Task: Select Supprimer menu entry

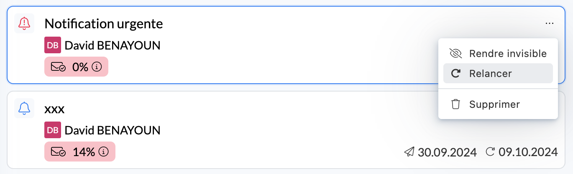Action: [494, 104]
